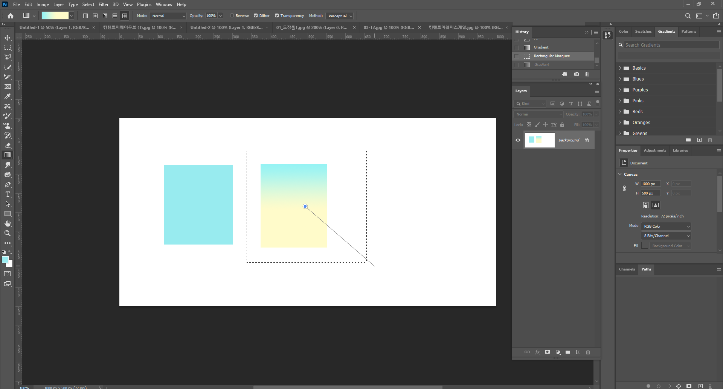The width and height of the screenshot is (723, 389).
Task: Open layer style fx menu
Action: (x=537, y=352)
